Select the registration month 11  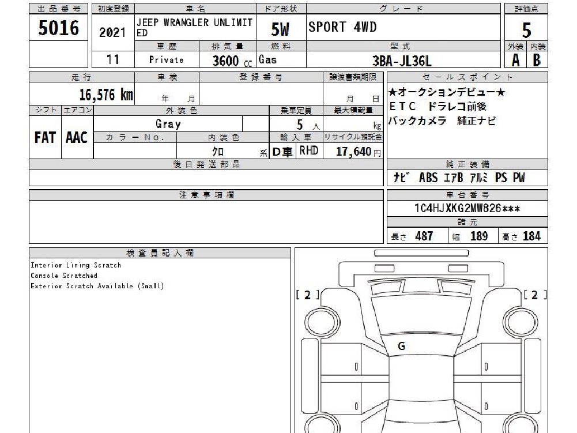(x=112, y=59)
